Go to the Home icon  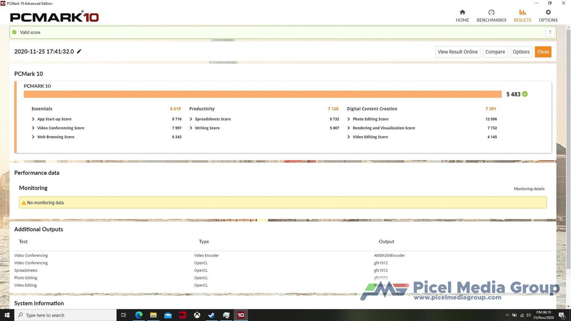pyautogui.click(x=462, y=13)
